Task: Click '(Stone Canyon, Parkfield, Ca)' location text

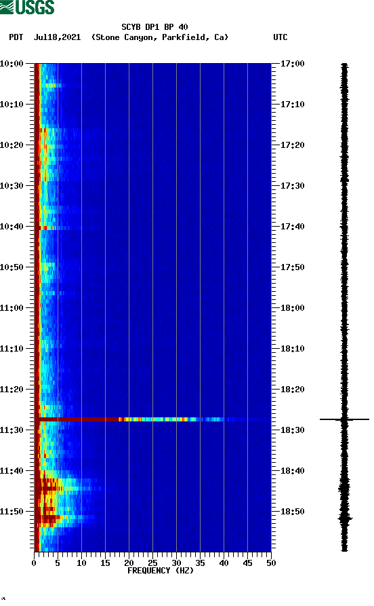Action: point(160,37)
